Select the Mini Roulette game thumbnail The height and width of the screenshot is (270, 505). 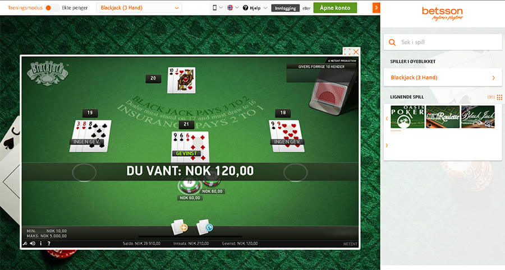(443, 117)
